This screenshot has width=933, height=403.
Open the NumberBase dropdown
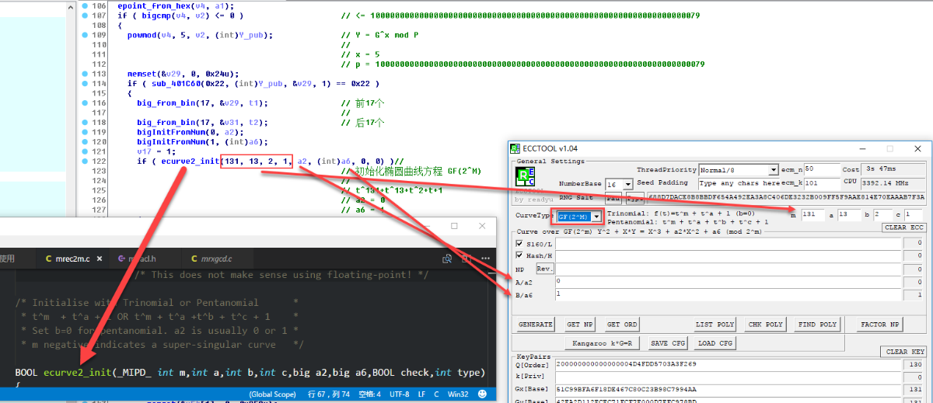pyautogui.click(x=620, y=184)
